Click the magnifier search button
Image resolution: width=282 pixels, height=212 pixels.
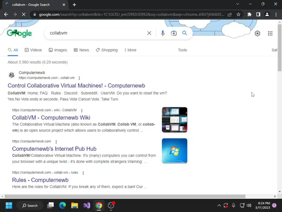[x=185, y=33]
